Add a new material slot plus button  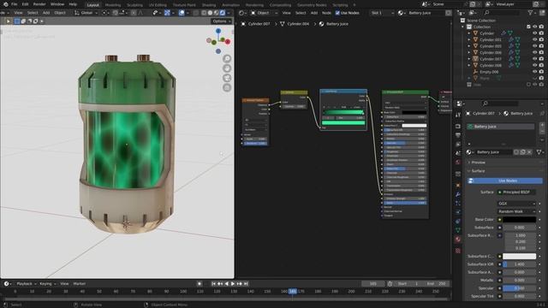[x=542, y=125]
